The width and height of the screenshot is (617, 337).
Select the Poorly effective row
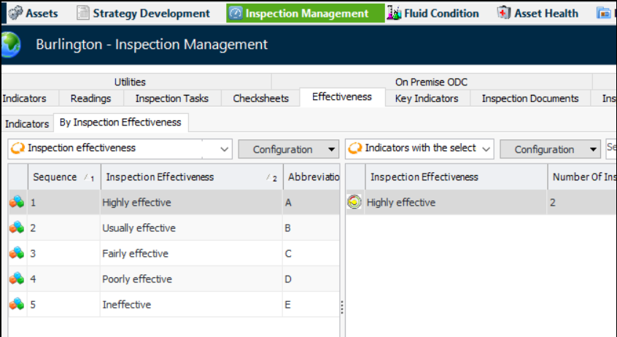137,279
